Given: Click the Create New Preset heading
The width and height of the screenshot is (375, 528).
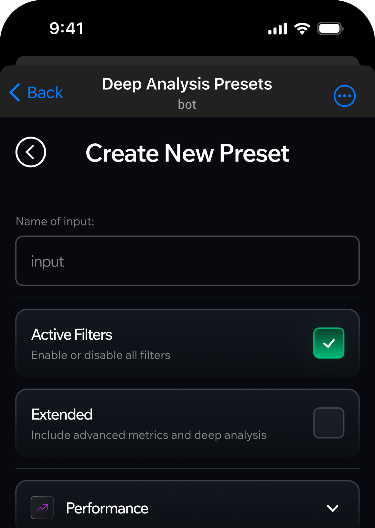Looking at the screenshot, I should click(x=187, y=153).
